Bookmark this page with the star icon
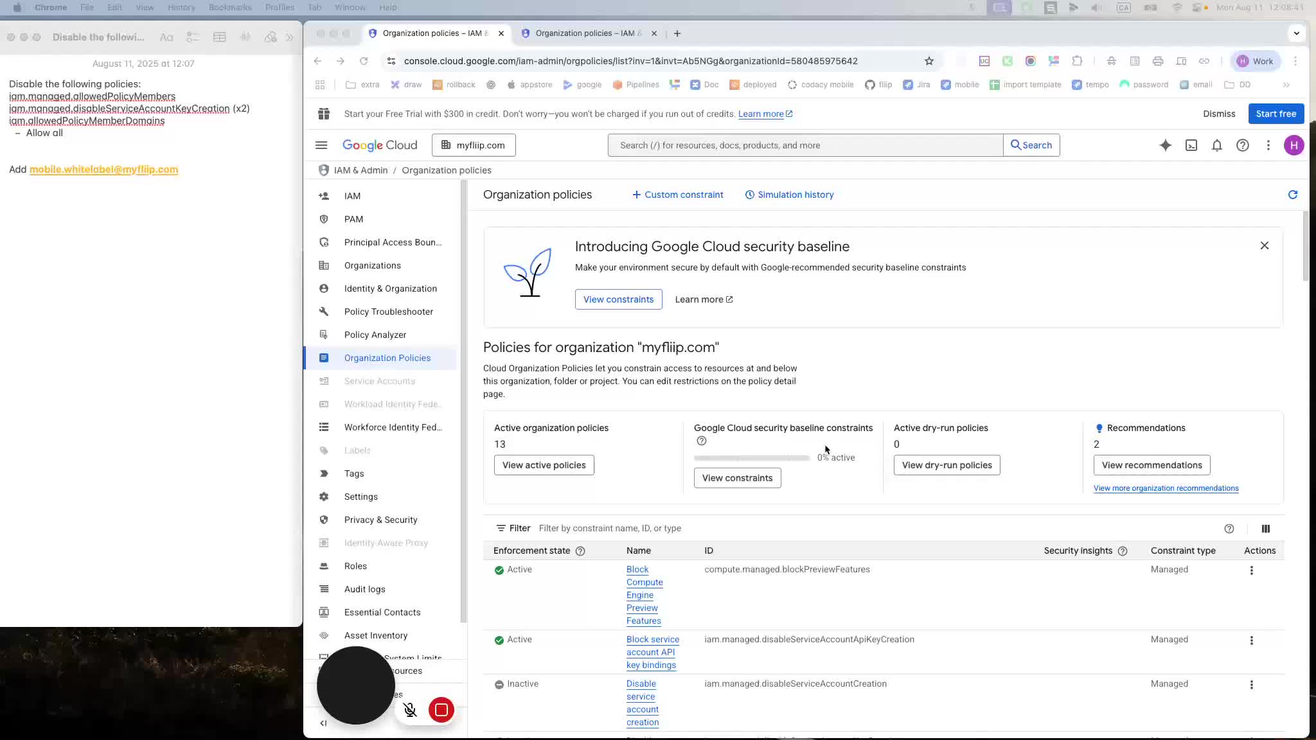This screenshot has width=1316, height=740. coord(929,61)
